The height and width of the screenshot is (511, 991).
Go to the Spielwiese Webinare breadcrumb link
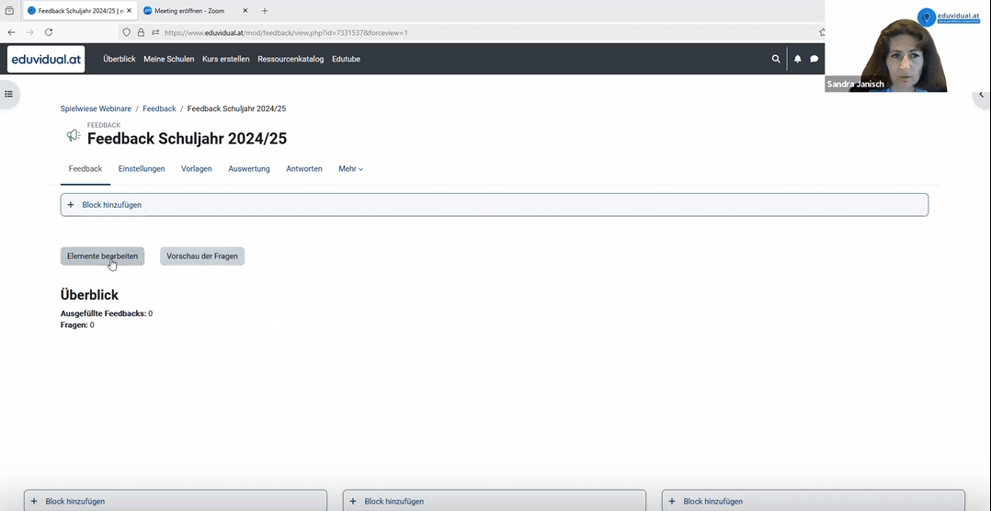point(96,108)
